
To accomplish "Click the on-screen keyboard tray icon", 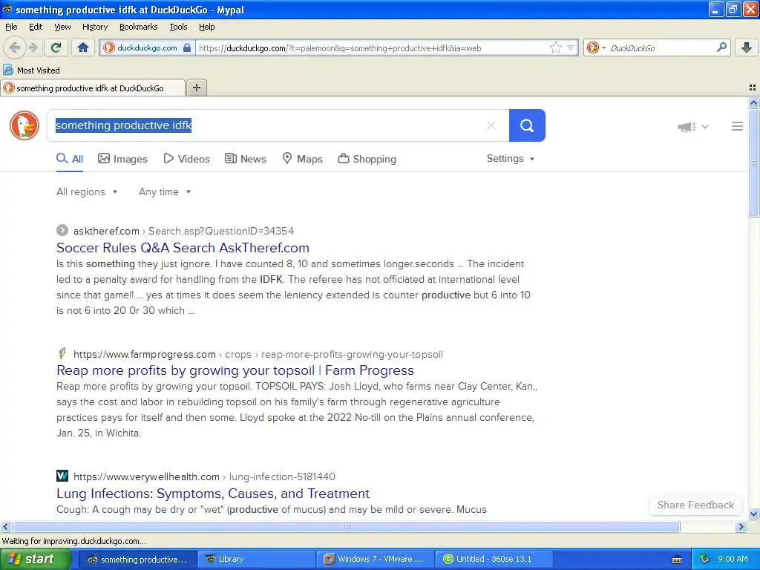I will pos(677,560).
